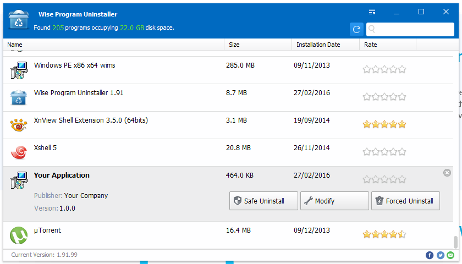
Task: Close the expanded Your Application details
Action: (447, 173)
